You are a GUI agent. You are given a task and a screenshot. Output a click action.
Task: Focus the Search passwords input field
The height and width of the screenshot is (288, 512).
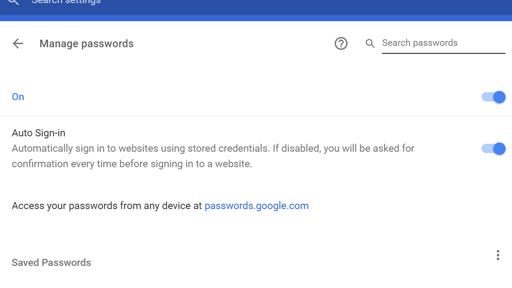(x=443, y=43)
